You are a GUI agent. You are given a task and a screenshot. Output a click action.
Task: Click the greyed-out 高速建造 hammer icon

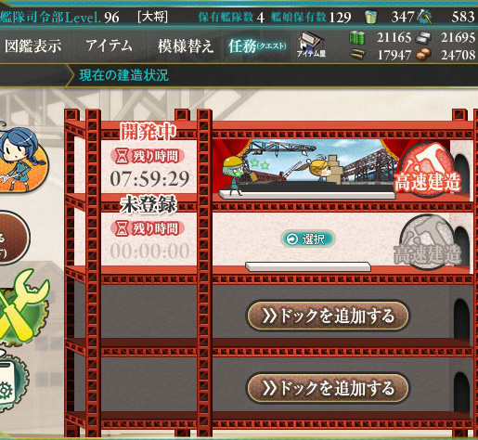[x=428, y=242]
